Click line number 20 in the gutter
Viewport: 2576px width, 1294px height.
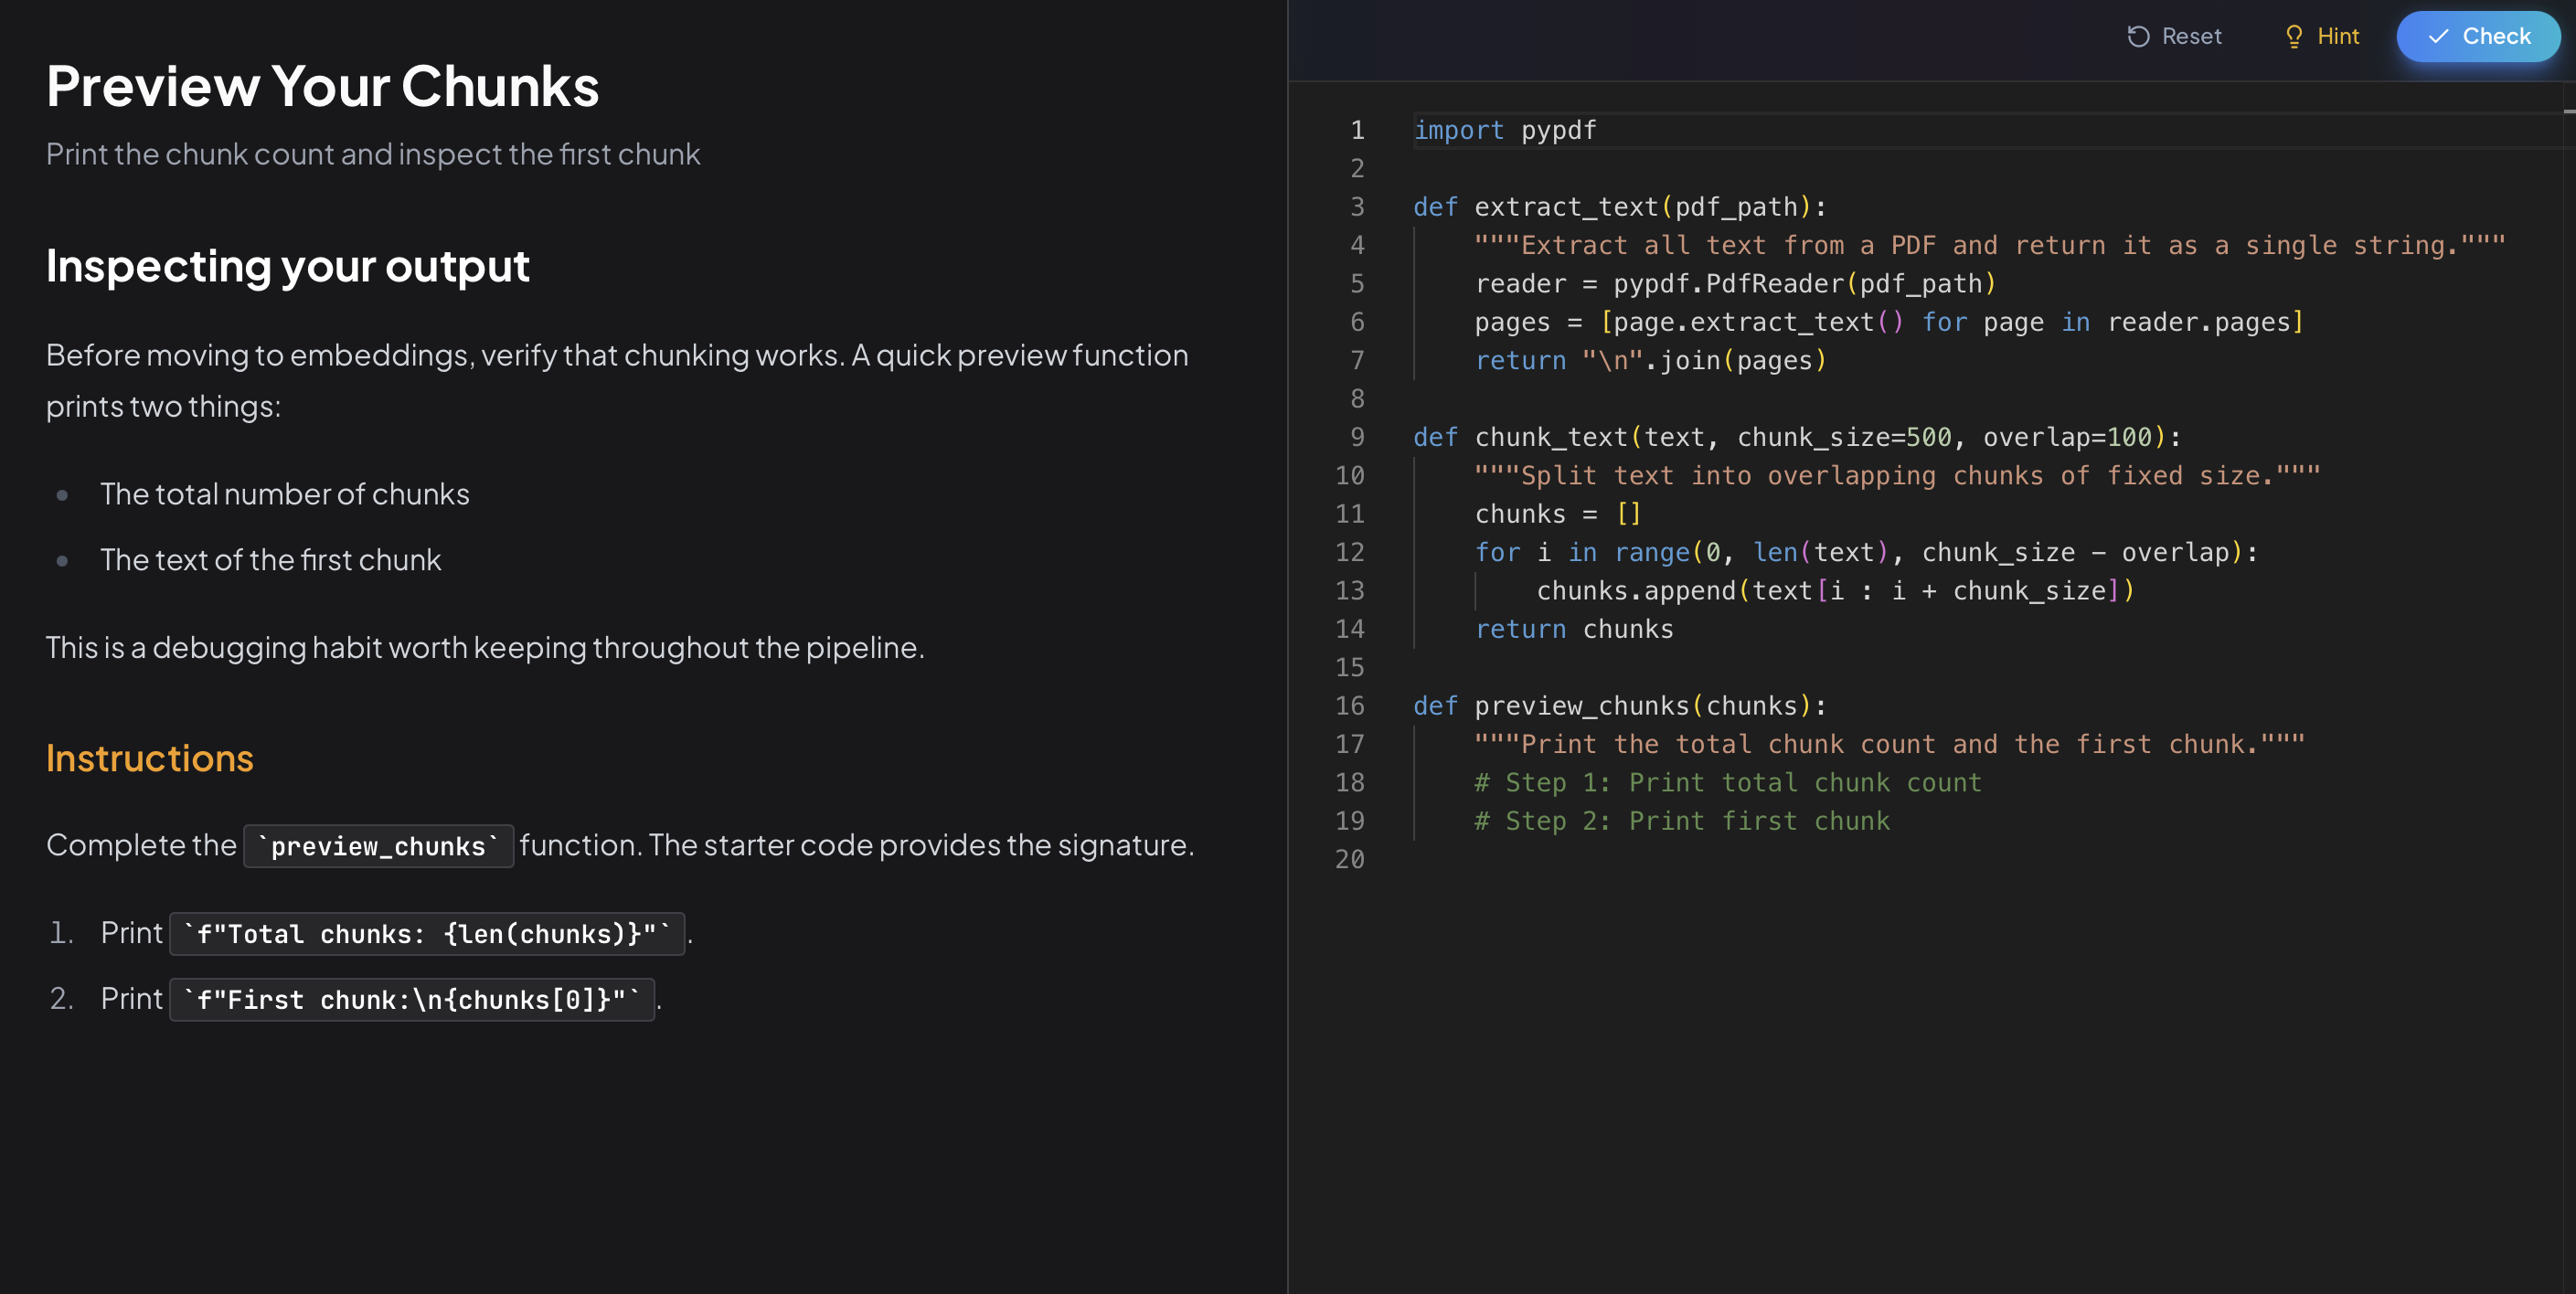1349,860
